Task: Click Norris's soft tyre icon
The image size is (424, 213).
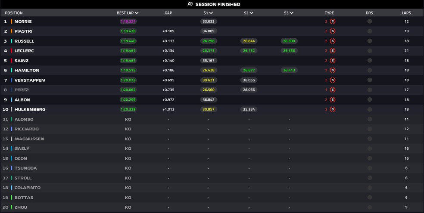Action: pyautogui.click(x=333, y=22)
